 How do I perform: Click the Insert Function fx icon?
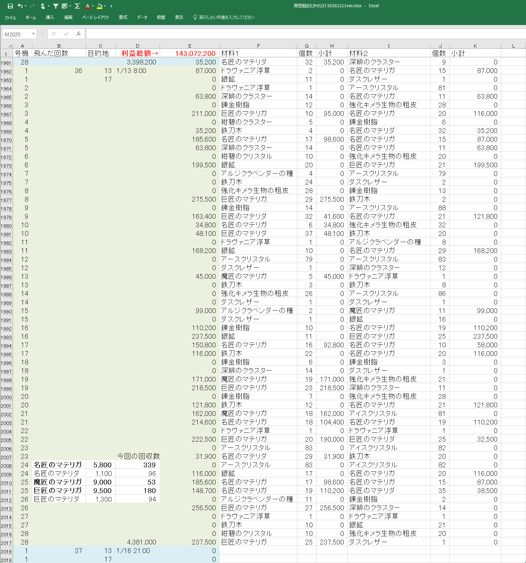(x=79, y=34)
